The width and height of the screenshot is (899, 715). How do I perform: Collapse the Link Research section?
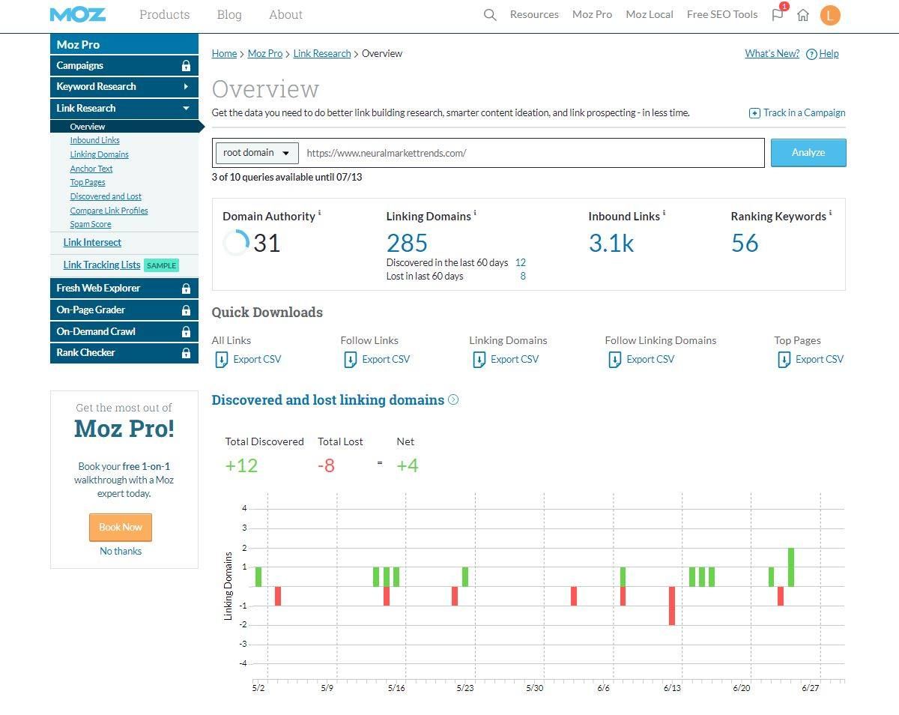[x=124, y=109]
